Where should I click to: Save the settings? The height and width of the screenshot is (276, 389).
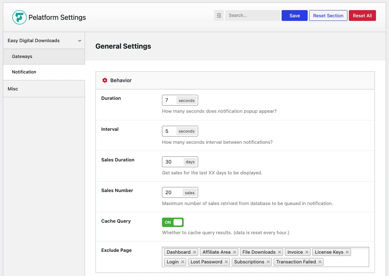click(x=295, y=15)
